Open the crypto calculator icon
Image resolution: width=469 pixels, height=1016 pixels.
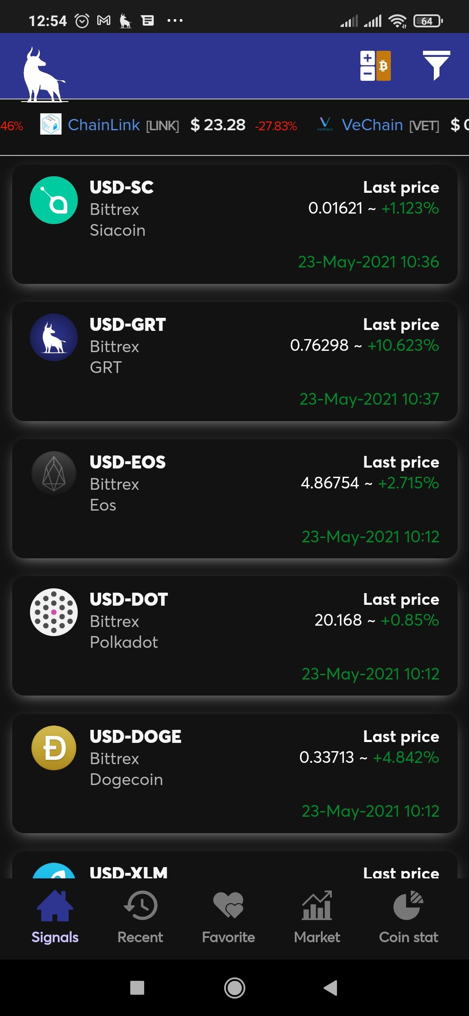click(375, 66)
